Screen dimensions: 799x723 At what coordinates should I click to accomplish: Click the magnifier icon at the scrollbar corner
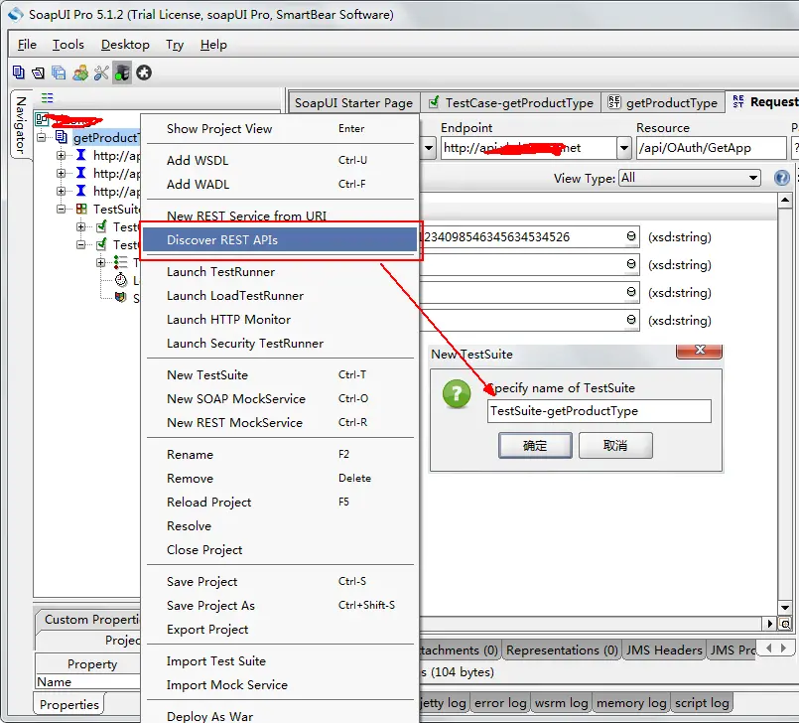click(x=785, y=624)
